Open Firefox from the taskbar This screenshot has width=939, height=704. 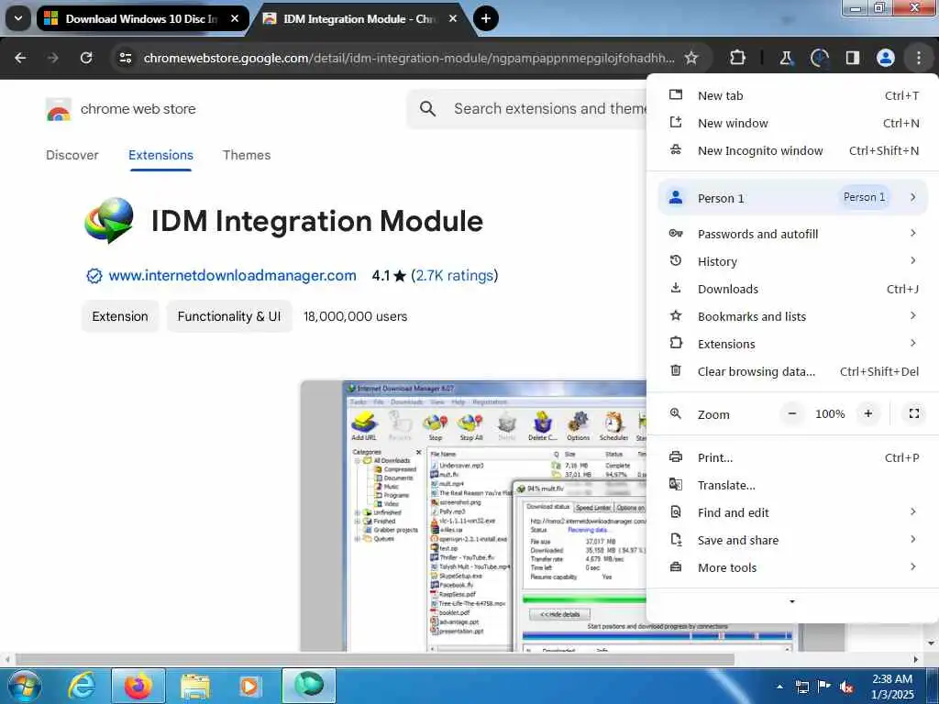(x=138, y=686)
